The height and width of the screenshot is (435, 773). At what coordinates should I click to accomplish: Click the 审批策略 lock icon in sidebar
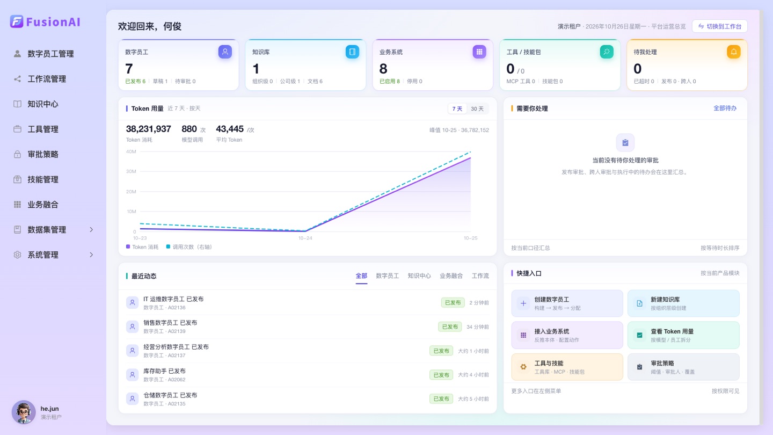17,154
